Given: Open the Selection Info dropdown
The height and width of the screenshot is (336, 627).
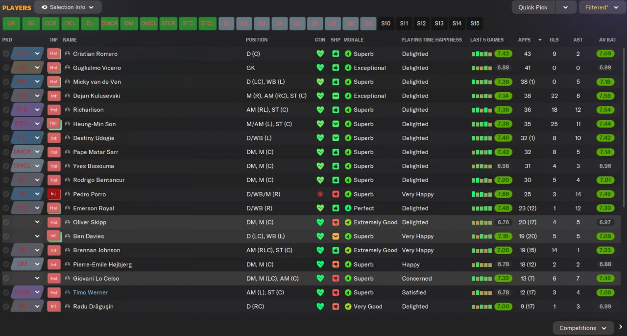Looking at the screenshot, I should coord(68,7).
